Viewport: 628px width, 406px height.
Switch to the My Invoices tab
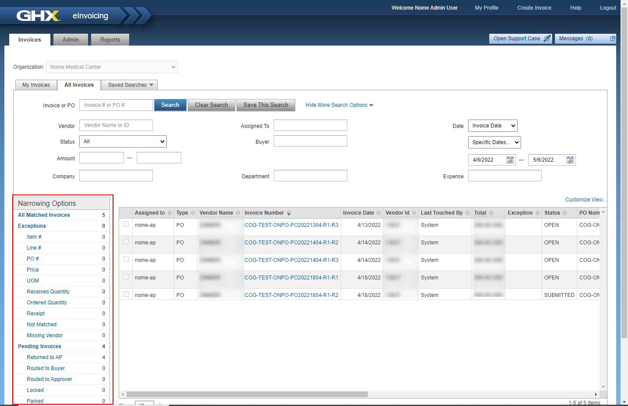[36, 85]
